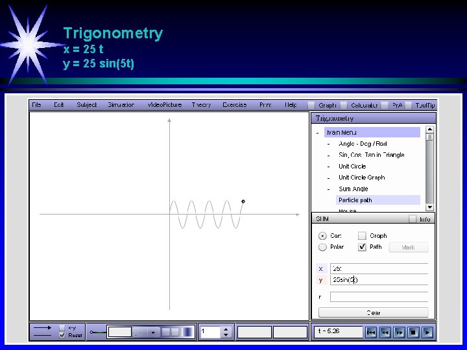Select the Unit Circle Graph topic

[362, 178]
